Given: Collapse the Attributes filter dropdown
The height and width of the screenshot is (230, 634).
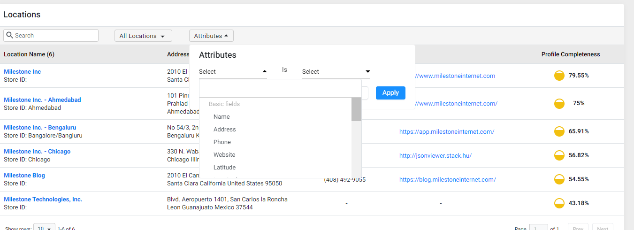Looking at the screenshot, I should pyautogui.click(x=211, y=36).
